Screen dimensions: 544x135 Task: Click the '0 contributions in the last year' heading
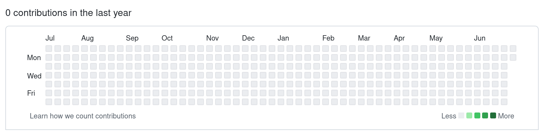tap(68, 13)
